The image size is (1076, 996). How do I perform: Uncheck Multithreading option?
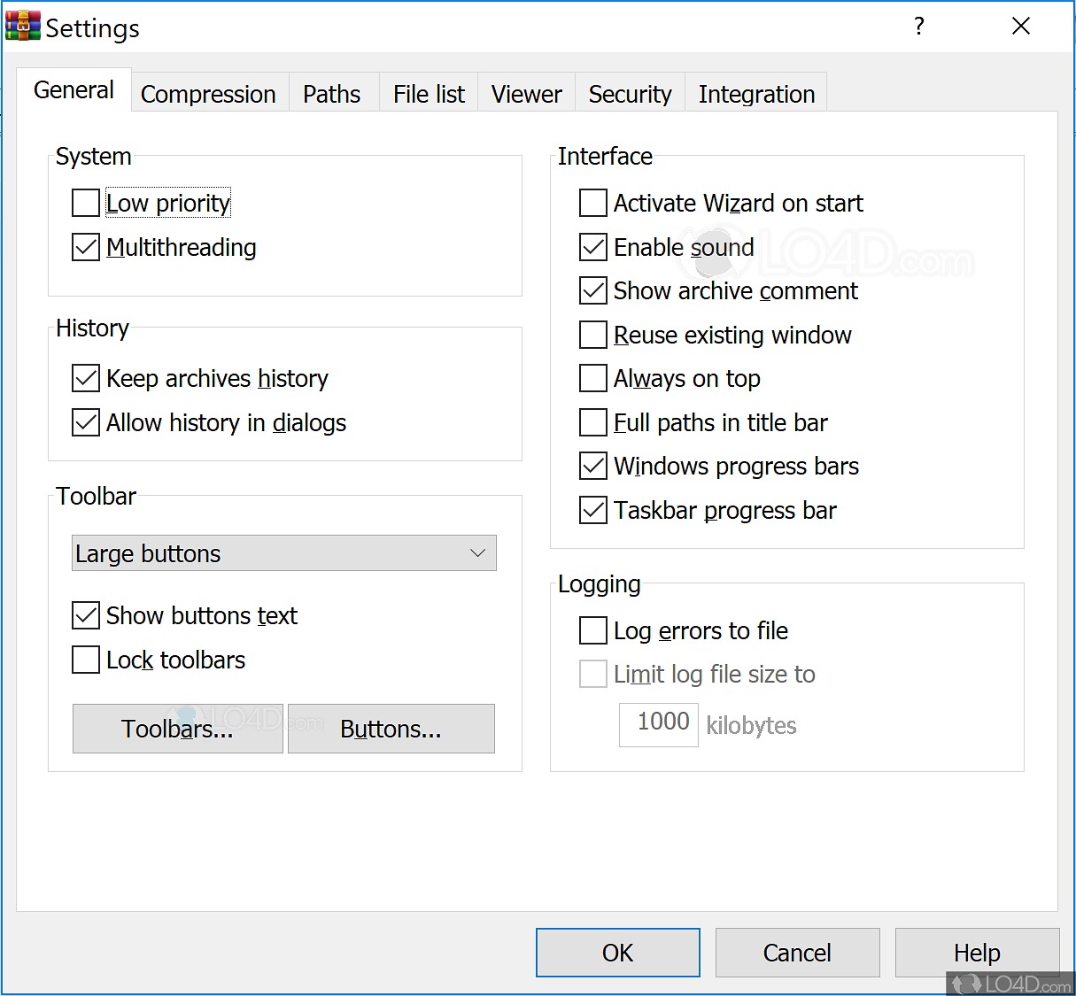pyautogui.click(x=86, y=247)
